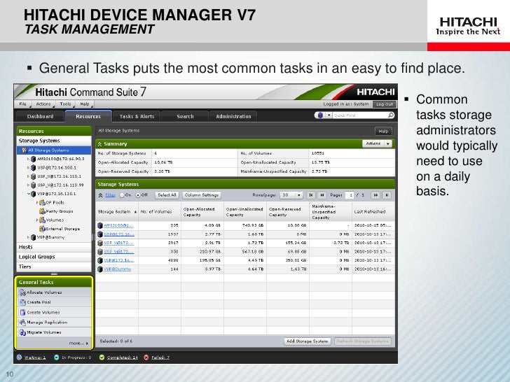This screenshot has width=510, height=382.
Task: Go to previous page icon
Action: point(322,195)
